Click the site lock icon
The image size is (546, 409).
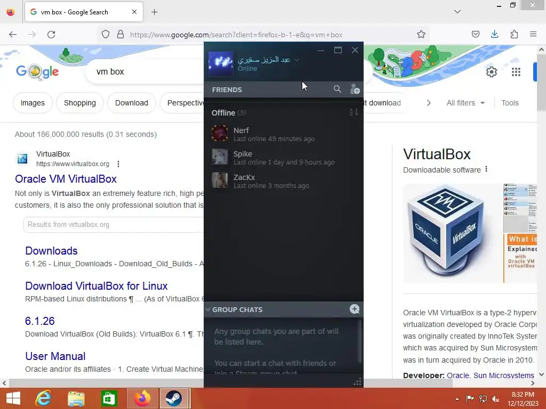tap(121, 34)
